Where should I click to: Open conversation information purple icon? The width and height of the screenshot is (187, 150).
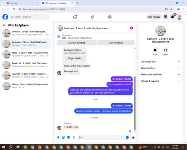click(x=132, y=28)
